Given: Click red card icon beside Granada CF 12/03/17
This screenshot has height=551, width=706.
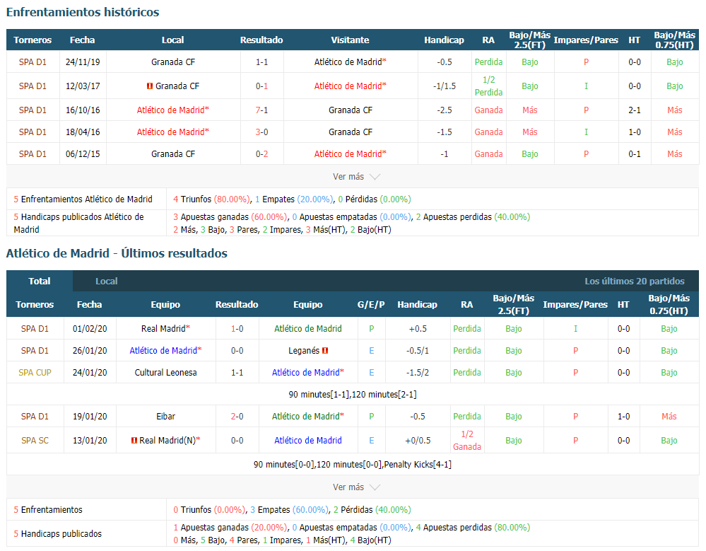Looking at the screenshot, I should point(150,86).
